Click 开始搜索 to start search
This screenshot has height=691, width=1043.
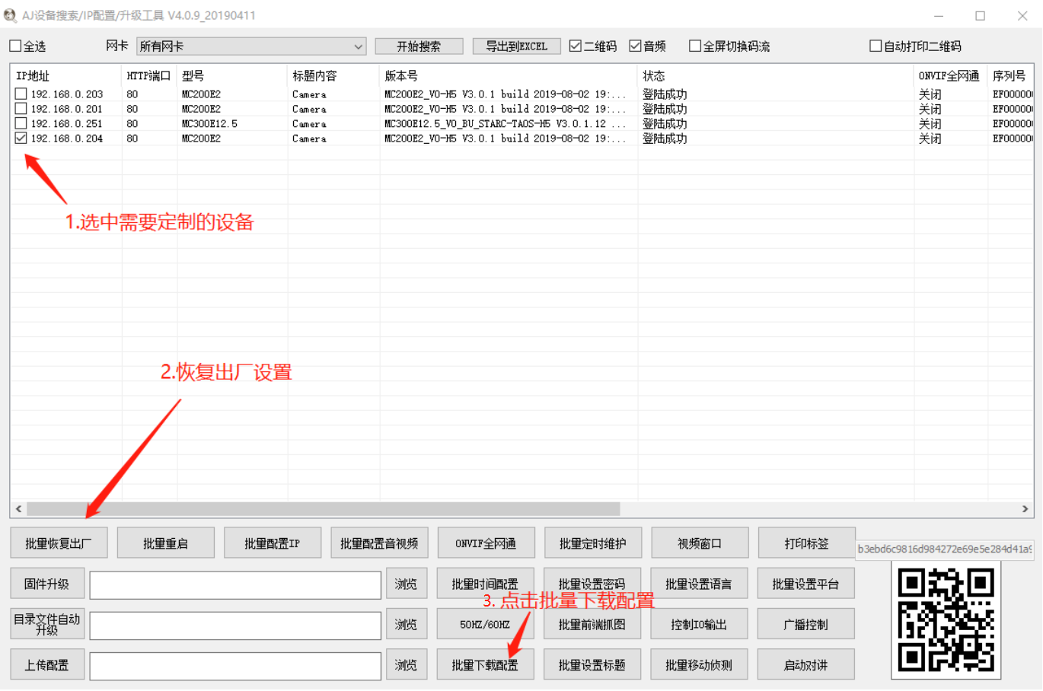coord(419,46)
